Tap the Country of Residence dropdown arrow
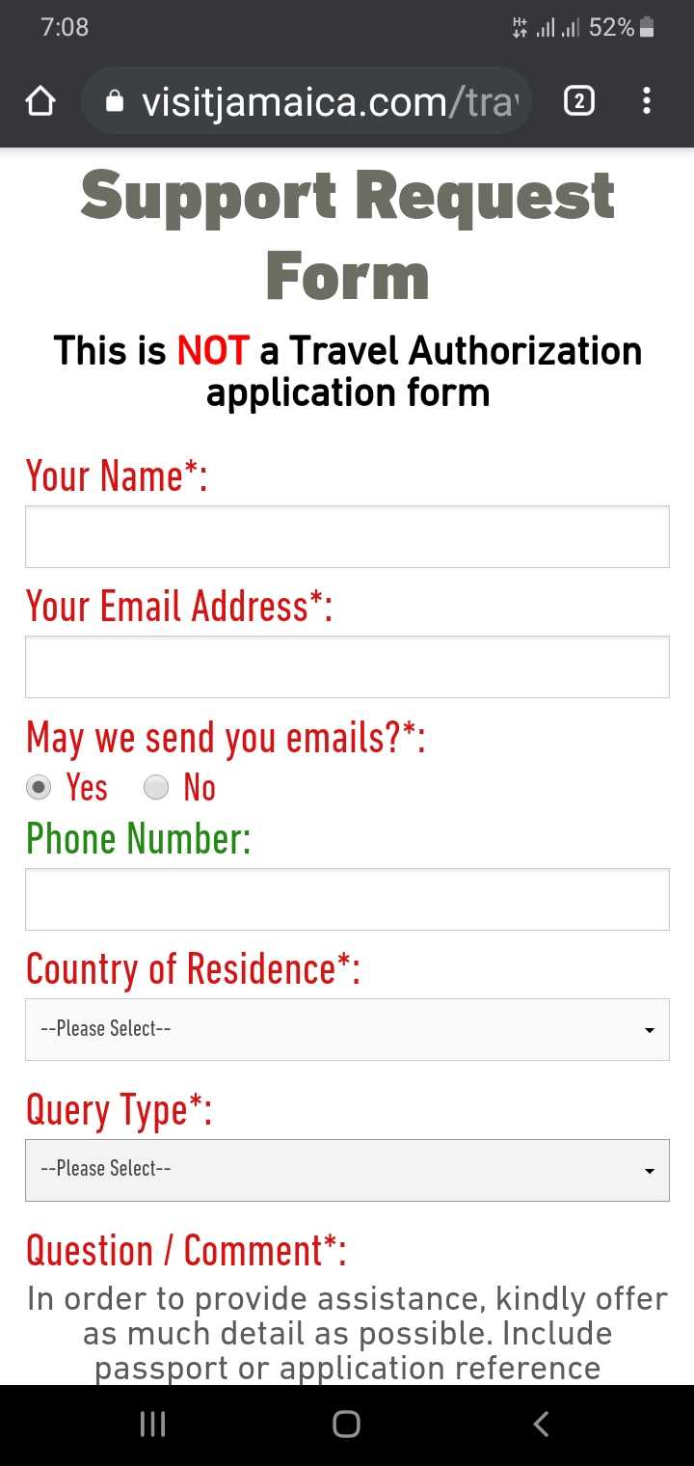Viewport: 694px width, 1466px height. click(650, 1030)
